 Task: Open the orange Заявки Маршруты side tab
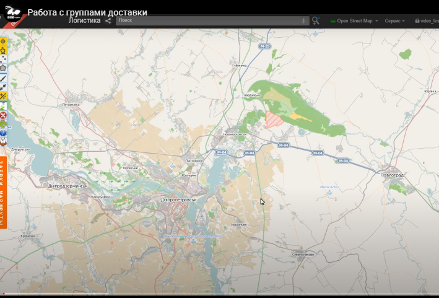pos(3,193)
